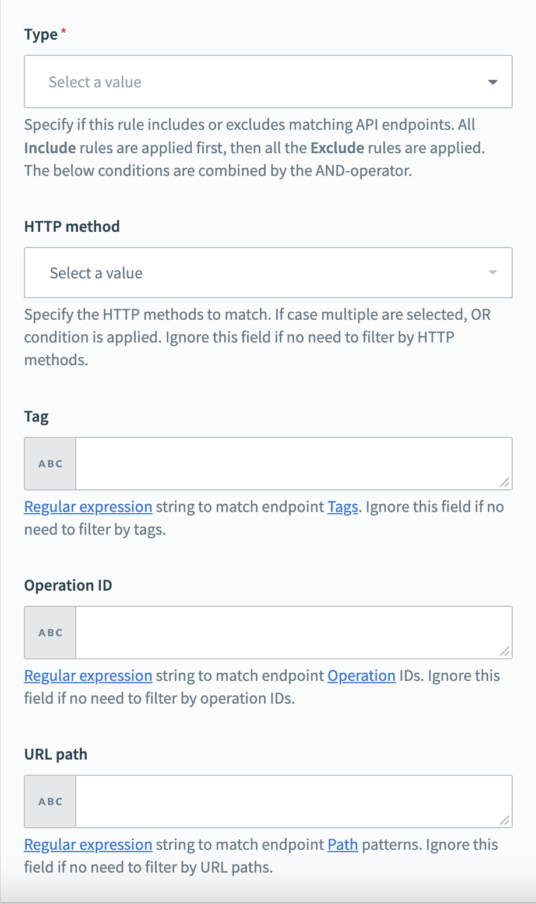Image resolution: width=536 pixels, height=904 pixels.
Task: Open Regular expression link under URL path
Action: click(87, 845)
